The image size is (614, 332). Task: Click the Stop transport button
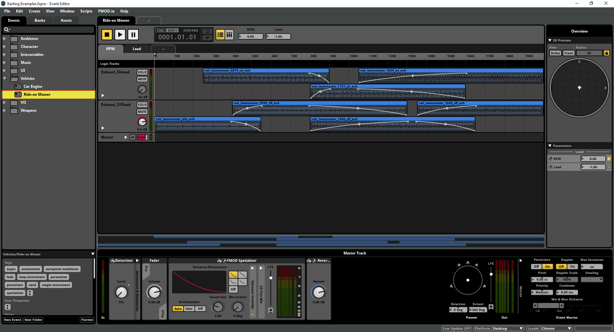[x=107, y=35]
